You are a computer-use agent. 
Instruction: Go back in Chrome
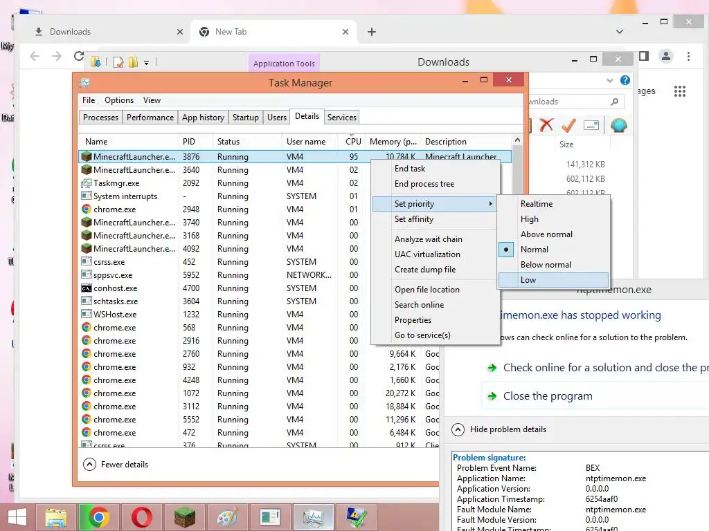[x=35, y=56]
